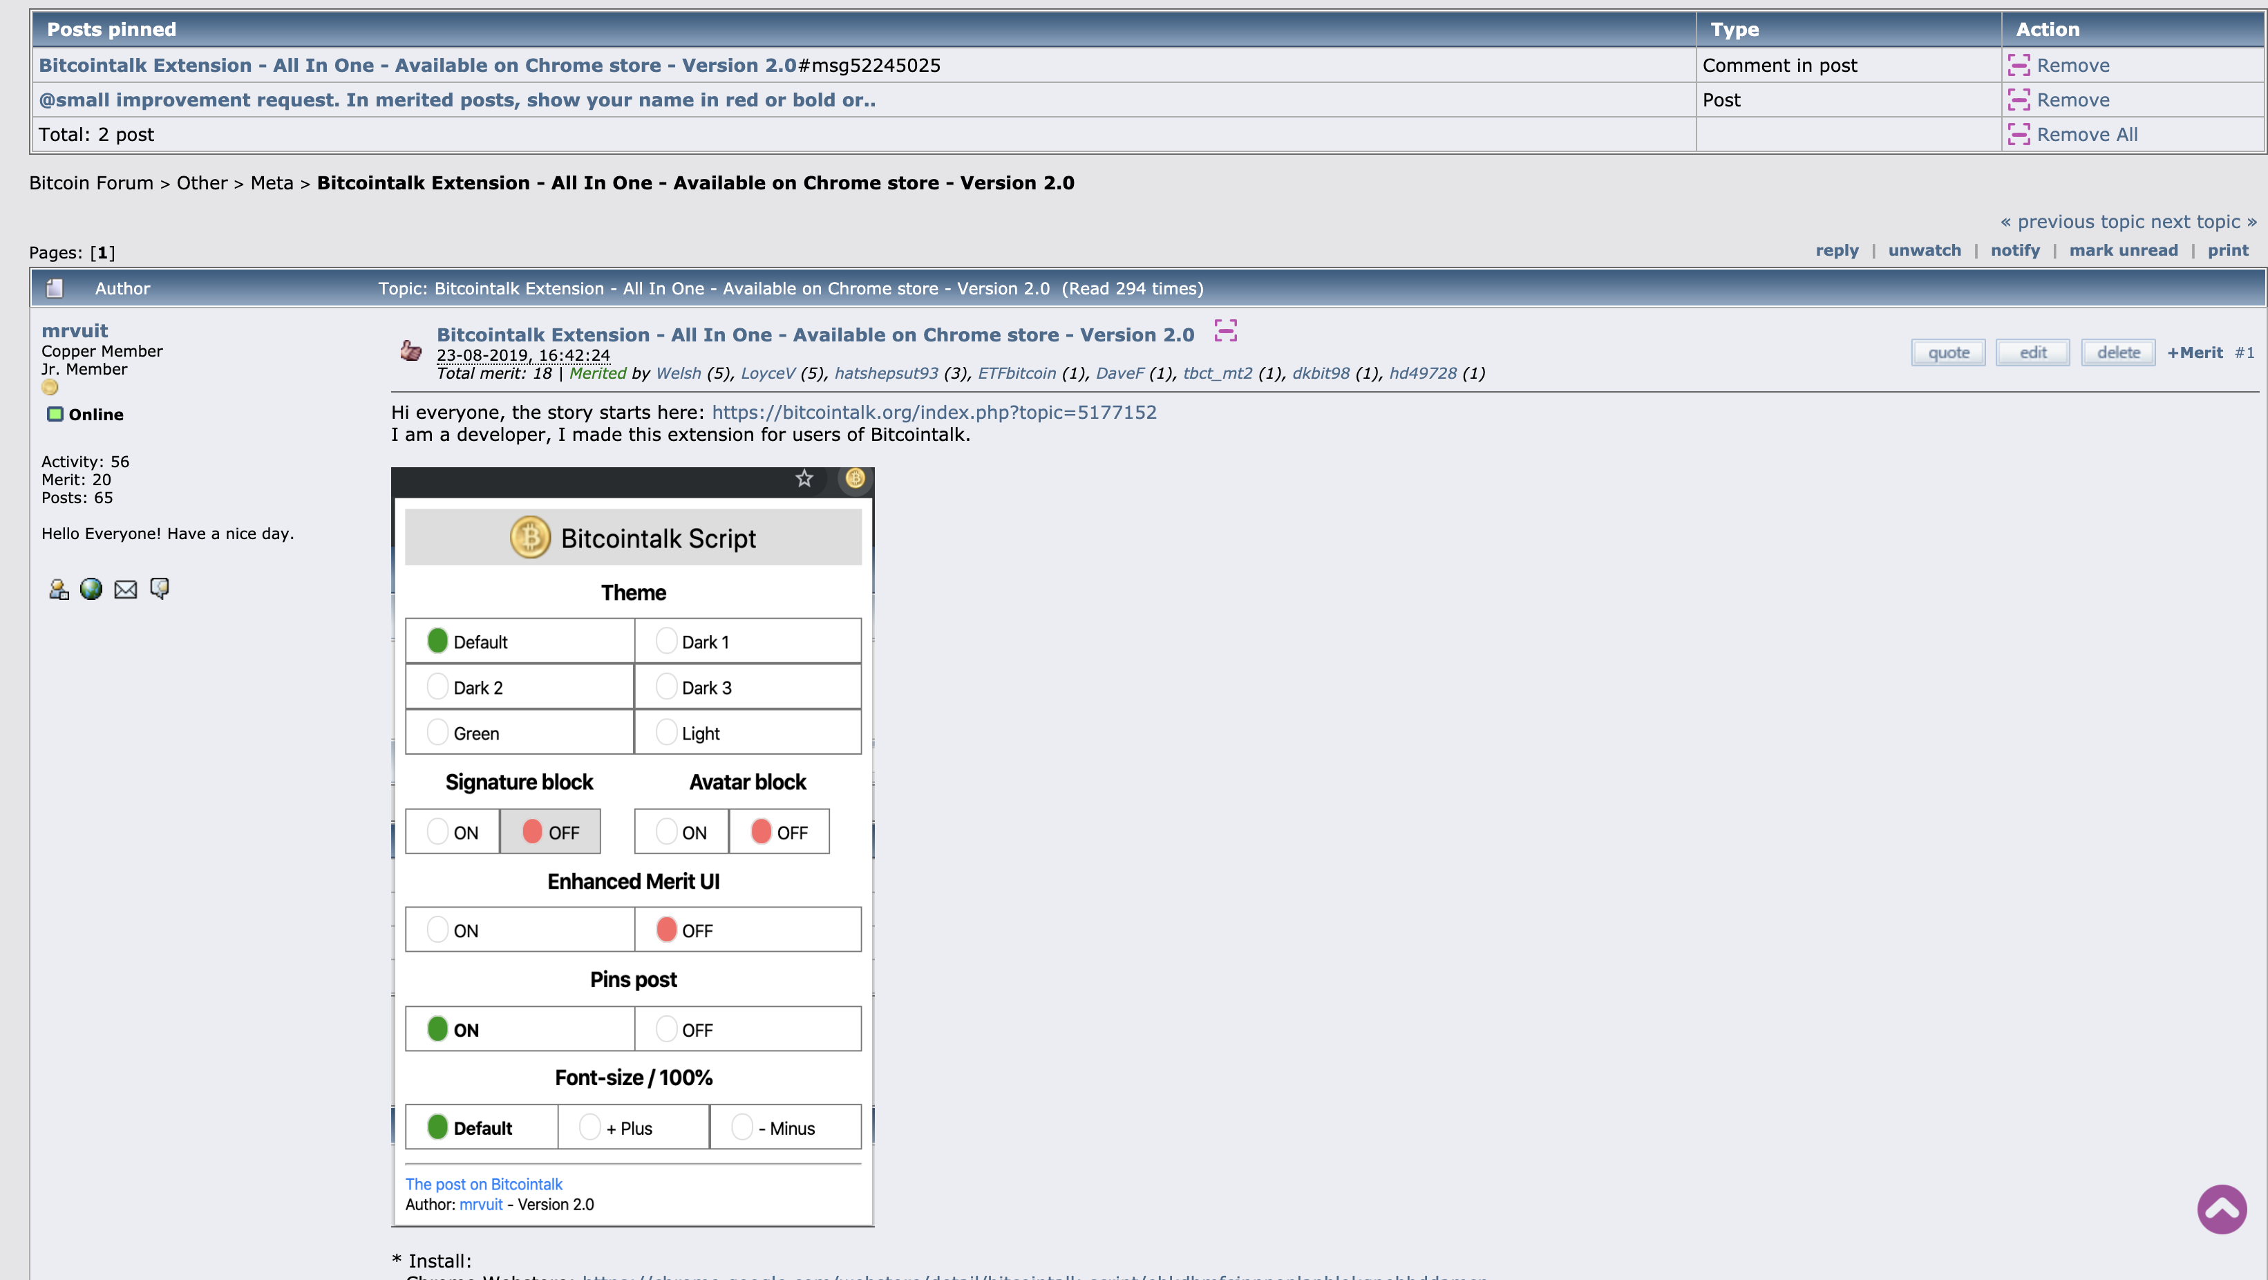
Task: Click the purple scroll-to-top arrow button
Action: point(2221,1210)
